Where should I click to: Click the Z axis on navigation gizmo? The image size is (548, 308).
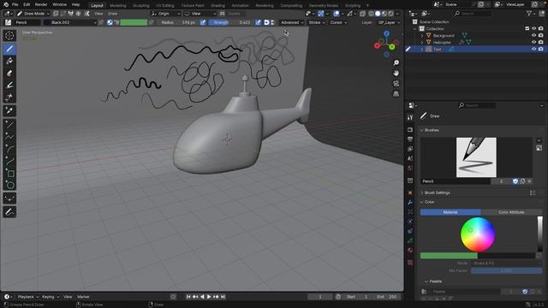click(386, 33)
